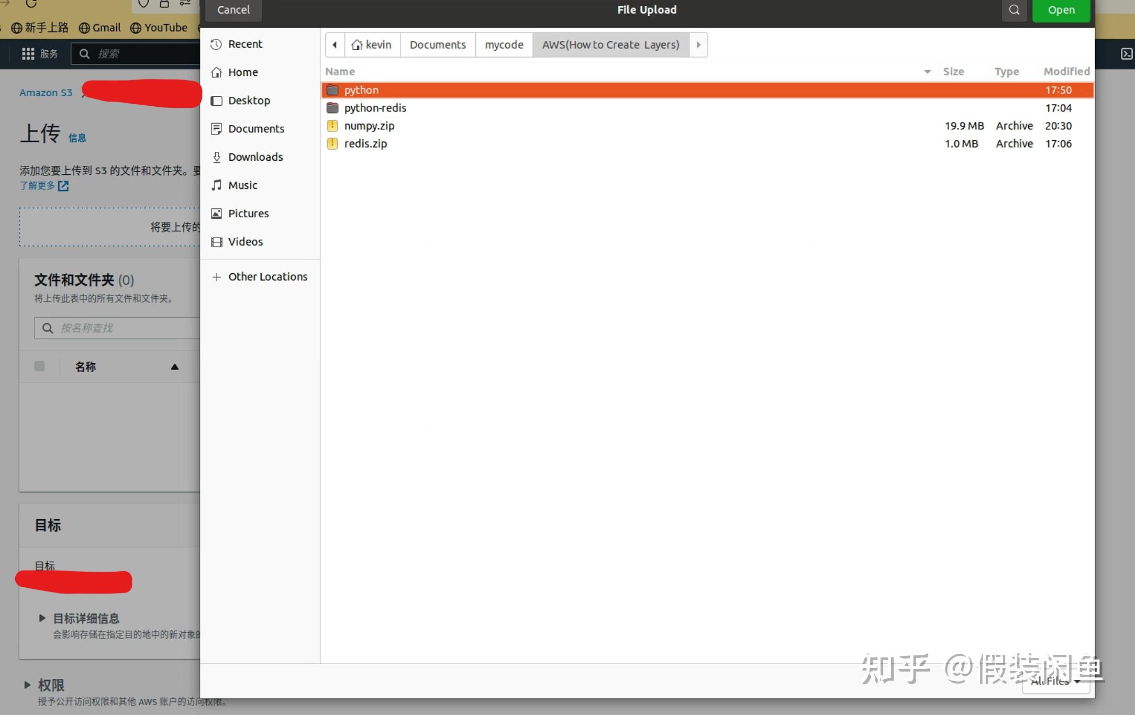This screenshot has height=715, width=1135.
Task: Select the numpy.zip archive file
Action: (369, 126)
